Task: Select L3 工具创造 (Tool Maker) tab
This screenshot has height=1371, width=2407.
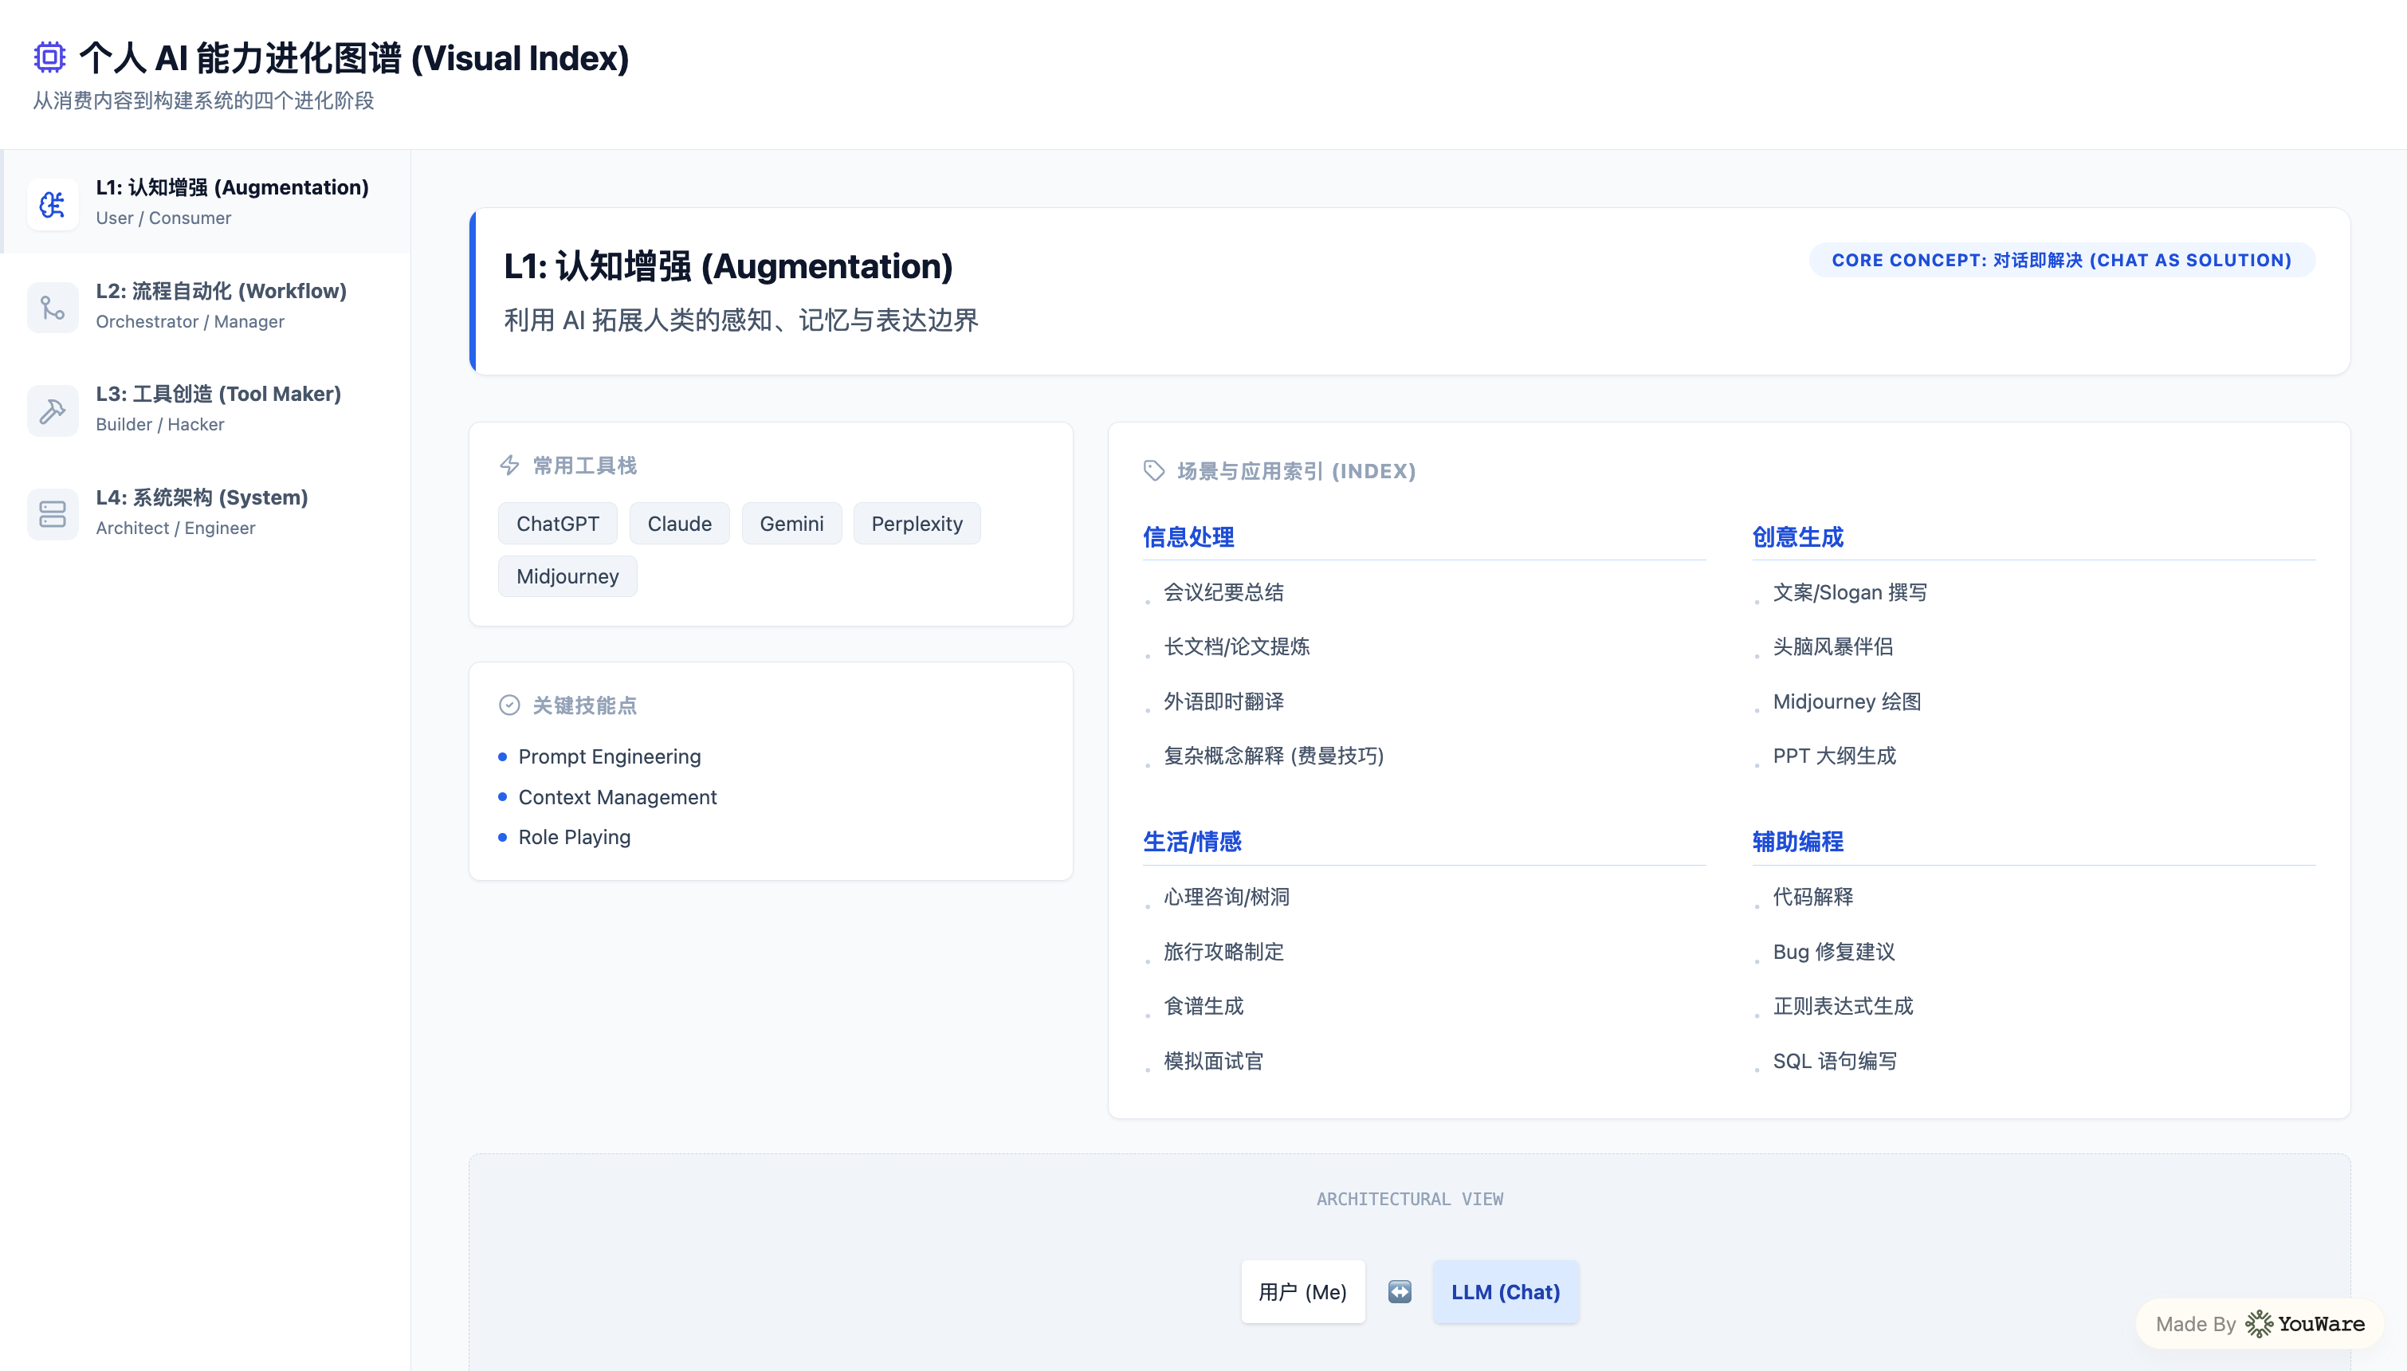Action: tap(218, 408)
